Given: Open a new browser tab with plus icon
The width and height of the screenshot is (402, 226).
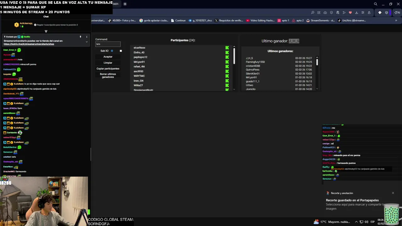Looking at the screenshot, I should [x=125, y=4].
